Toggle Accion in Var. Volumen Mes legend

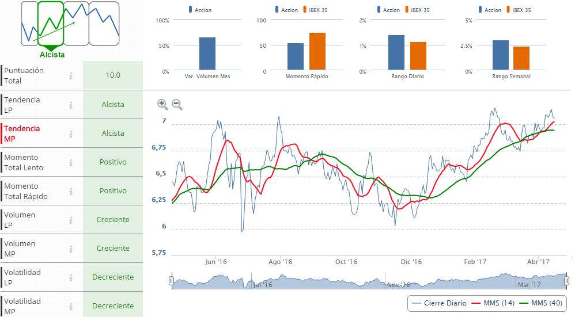pos(200,10)
